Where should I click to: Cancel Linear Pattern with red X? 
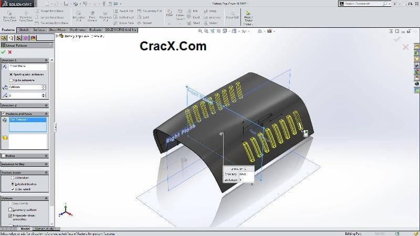coord(10,52)
